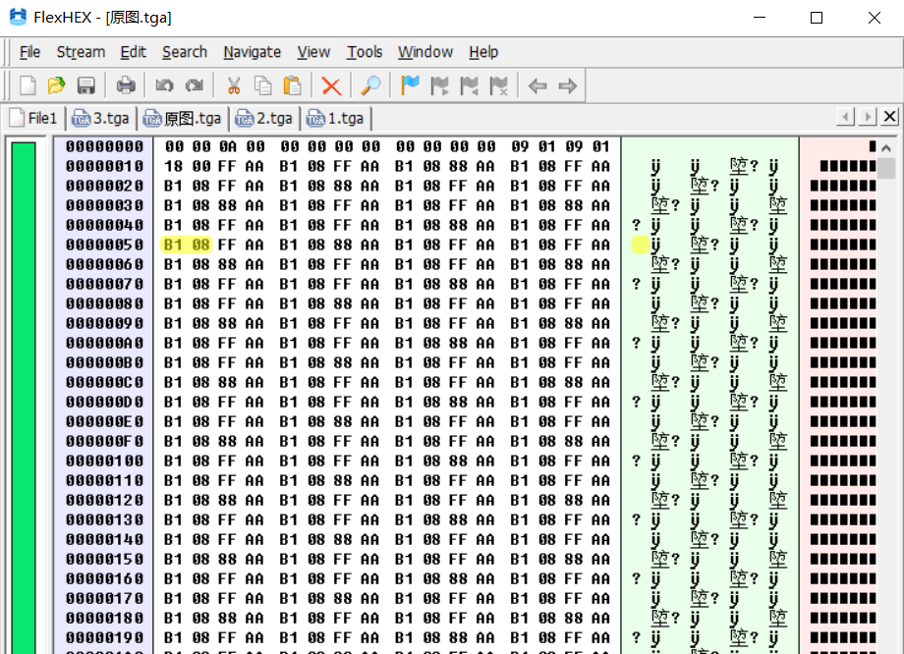Click the 18 byte at offset 00000010
Viewport: 904px width, 654px height.
(173, 166)
